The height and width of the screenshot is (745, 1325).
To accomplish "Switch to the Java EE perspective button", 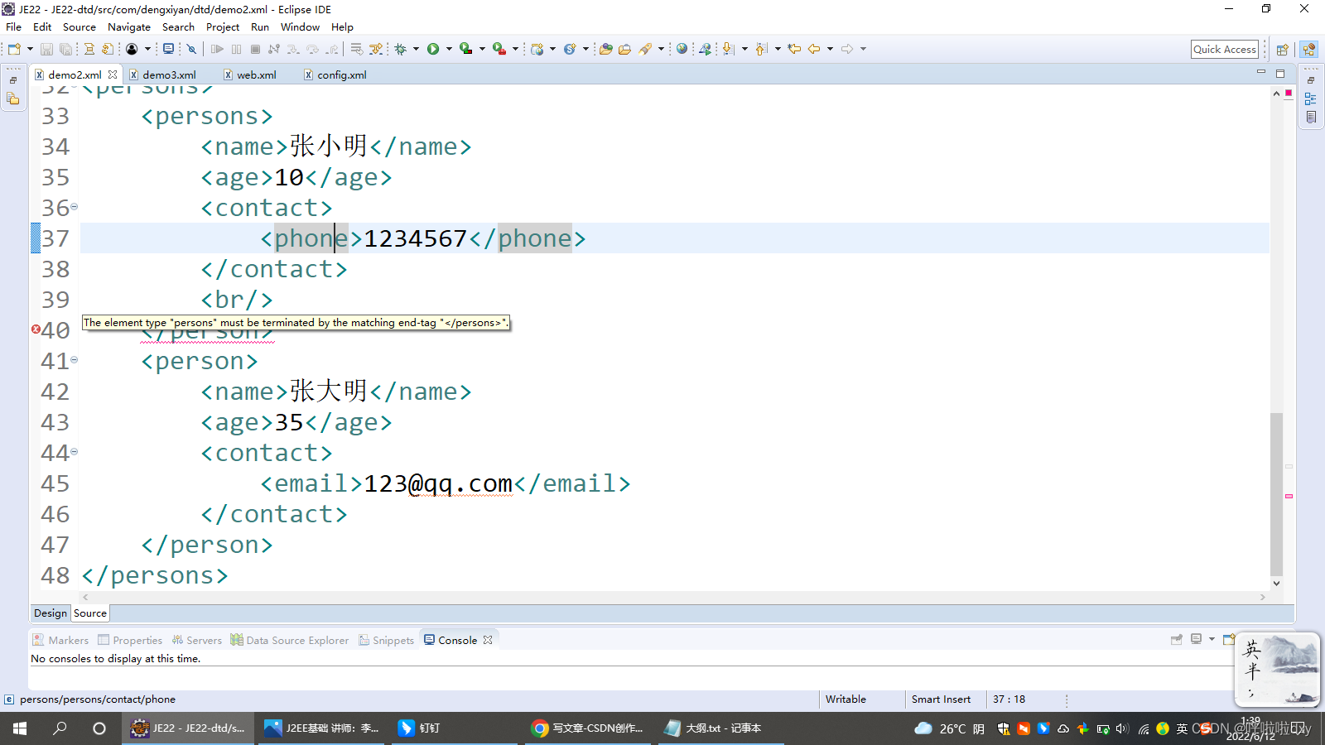I will point(1308,49).
